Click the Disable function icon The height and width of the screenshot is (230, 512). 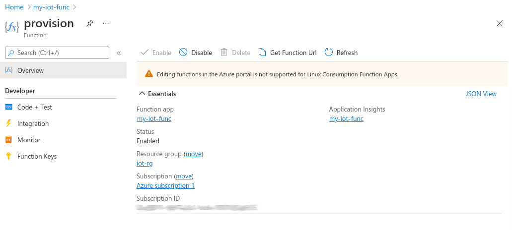pyautogui.click(x=183, y=53)
